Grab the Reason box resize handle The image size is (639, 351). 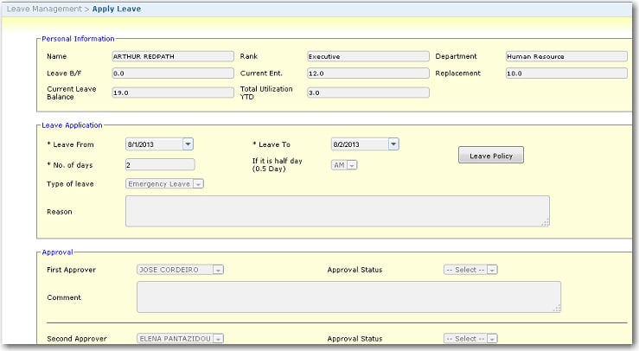546,223
